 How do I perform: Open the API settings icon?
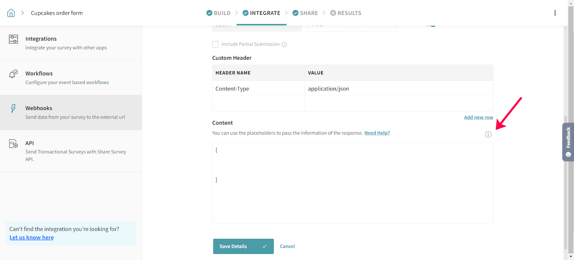pyautogui.click(x=13, y=144)
